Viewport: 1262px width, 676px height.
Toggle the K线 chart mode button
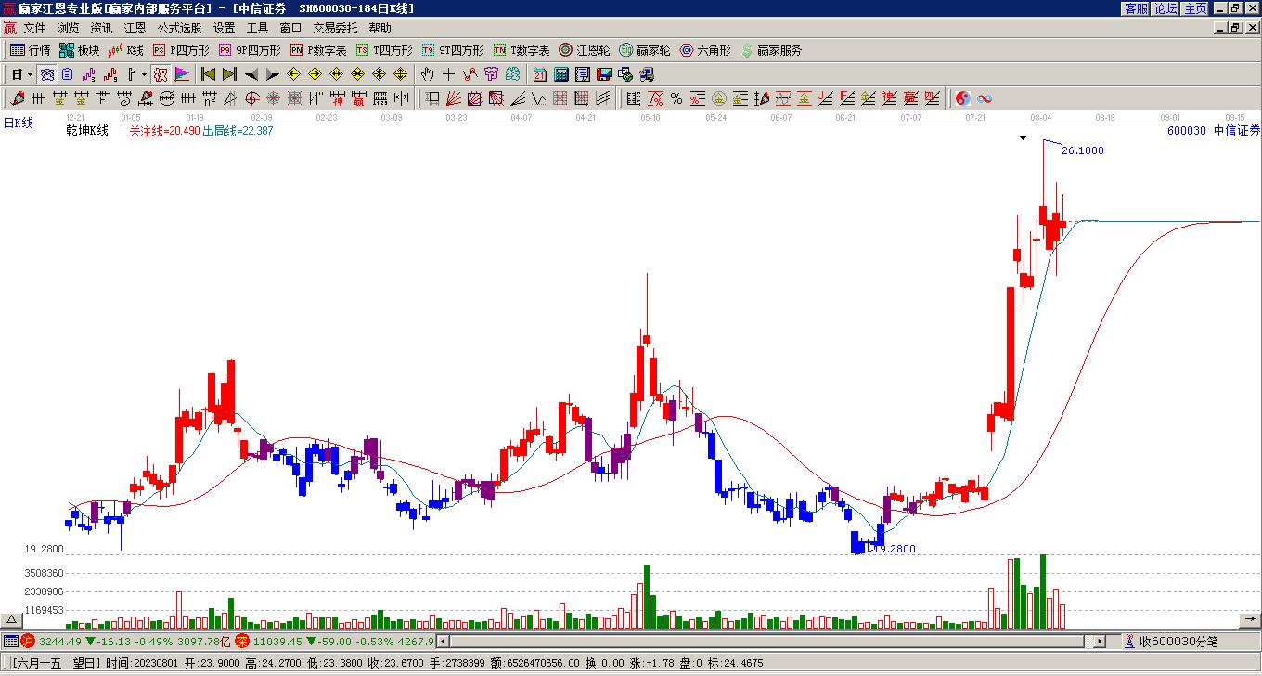(x=126, y=50)
